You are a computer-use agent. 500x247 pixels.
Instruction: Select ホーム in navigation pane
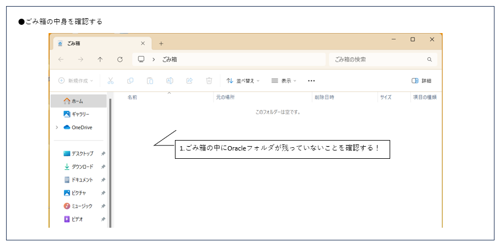[78, 101]
